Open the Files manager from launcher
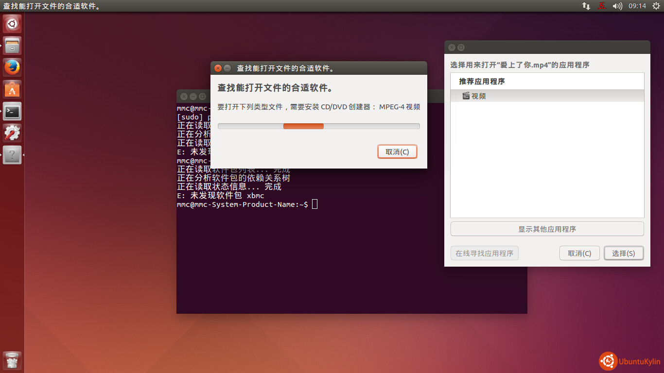664x373 pixels. tap(12, 46)
